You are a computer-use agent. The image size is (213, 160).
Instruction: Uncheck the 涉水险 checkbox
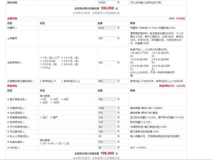pyautogui.click(x=8, y=147)
